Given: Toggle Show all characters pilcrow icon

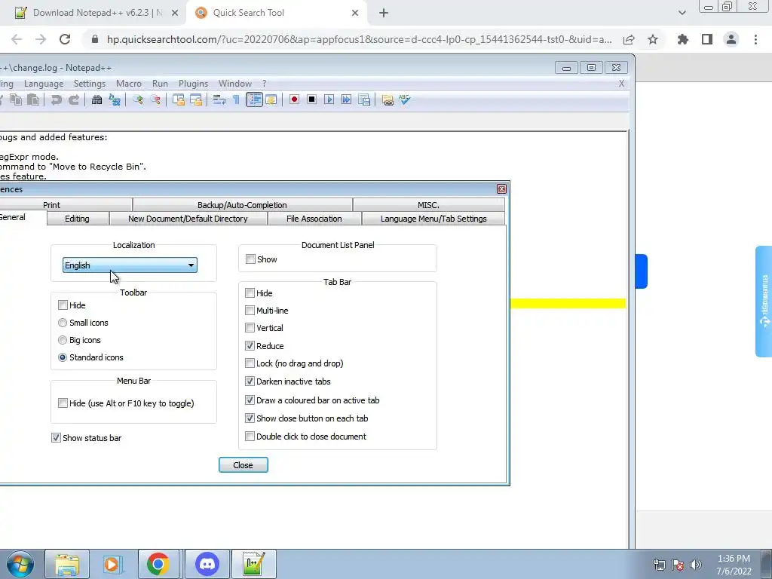Looking at the screenshot, I should tap(236, 100).
